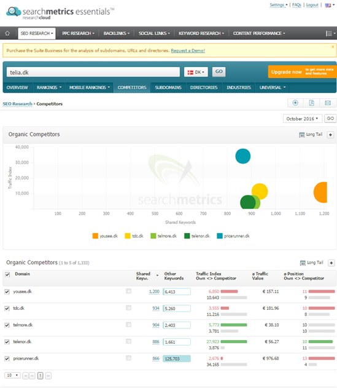
Task: Follow the Request a Demo link
Action: 188,50
